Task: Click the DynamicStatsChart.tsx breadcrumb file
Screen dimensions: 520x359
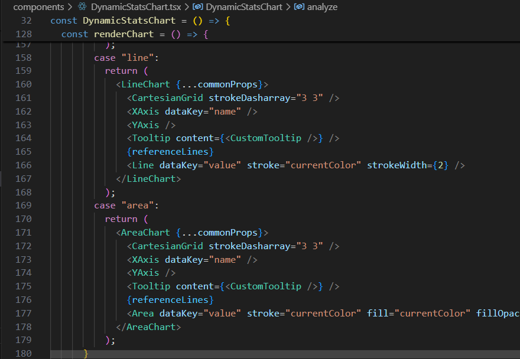Action: point(136,7)
